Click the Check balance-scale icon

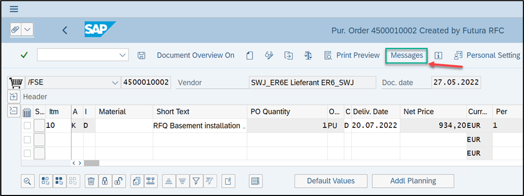click(x=308, y=55)
